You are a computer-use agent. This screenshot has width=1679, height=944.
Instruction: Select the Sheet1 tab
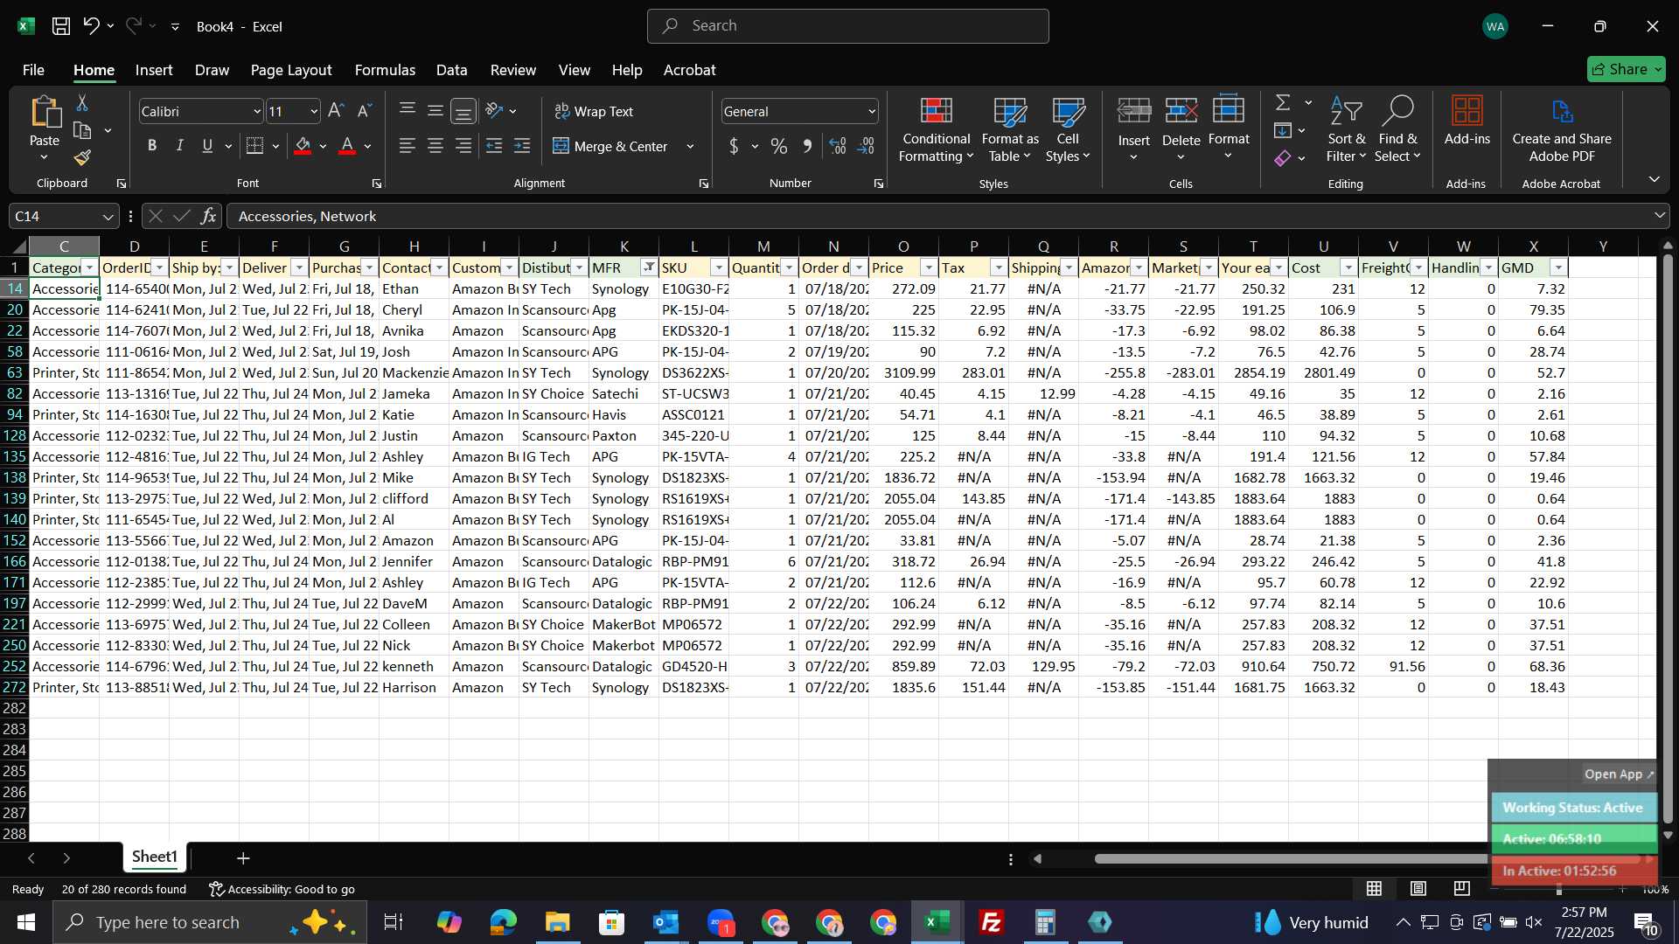(x=155, y=857)
